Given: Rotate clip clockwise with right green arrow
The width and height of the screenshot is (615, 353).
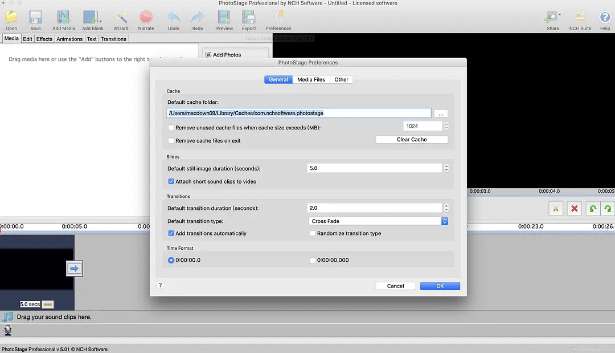Looking at the screenshot, I should 608,209.
